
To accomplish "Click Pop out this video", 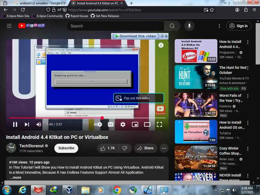I will [x=139, y=98].
